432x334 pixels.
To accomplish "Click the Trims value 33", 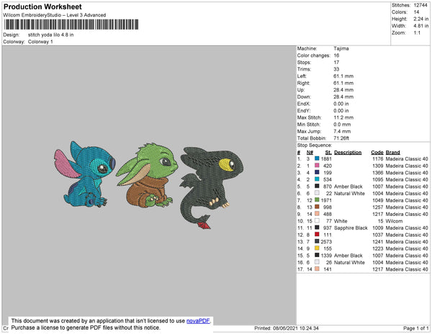I will coord(336,69).
